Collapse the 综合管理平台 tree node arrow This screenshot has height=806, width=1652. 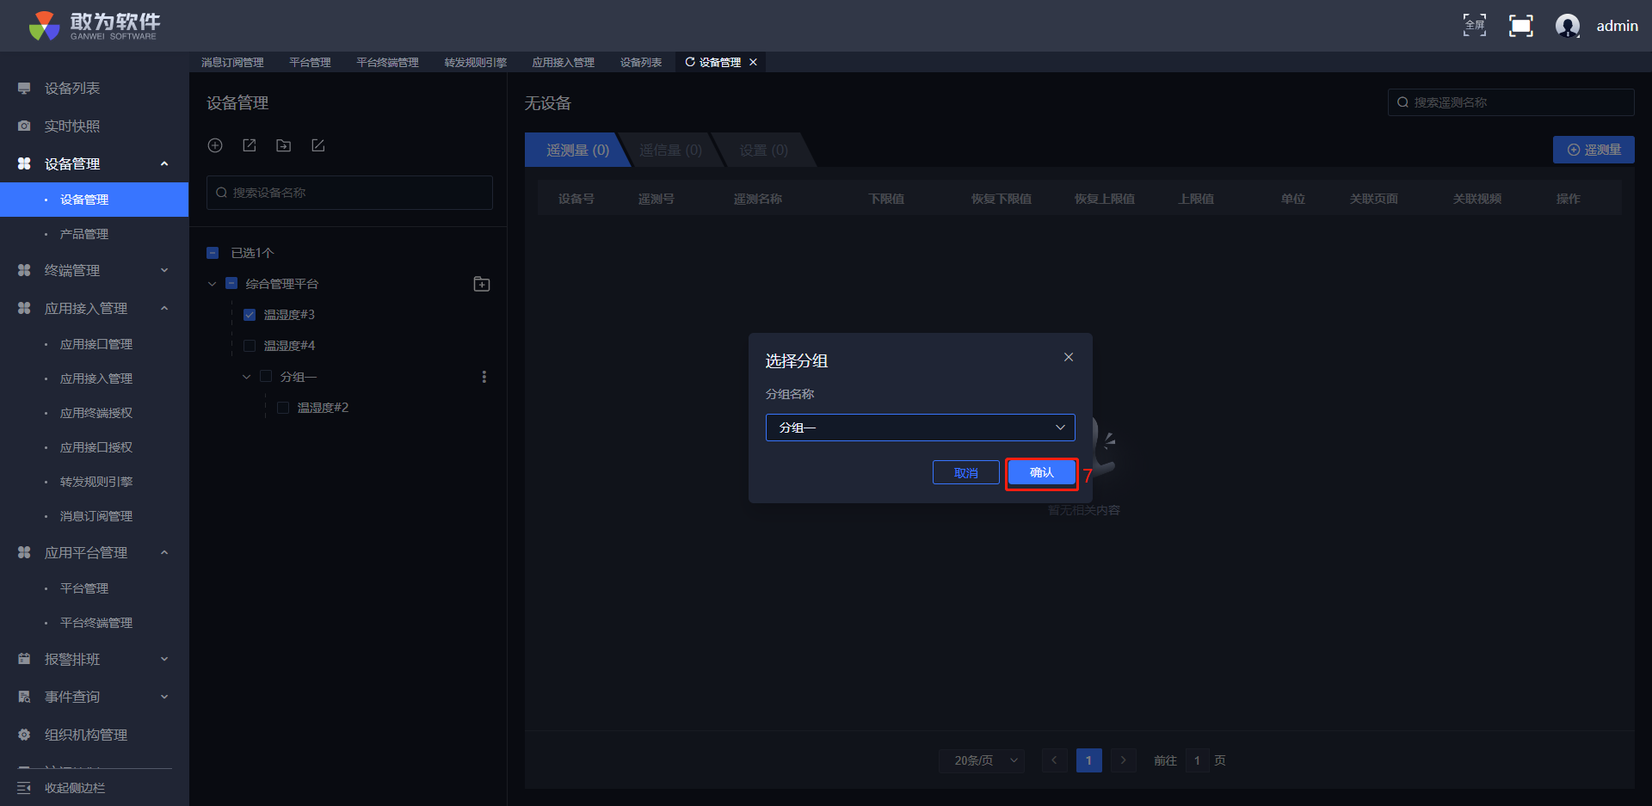coord(213,284)
